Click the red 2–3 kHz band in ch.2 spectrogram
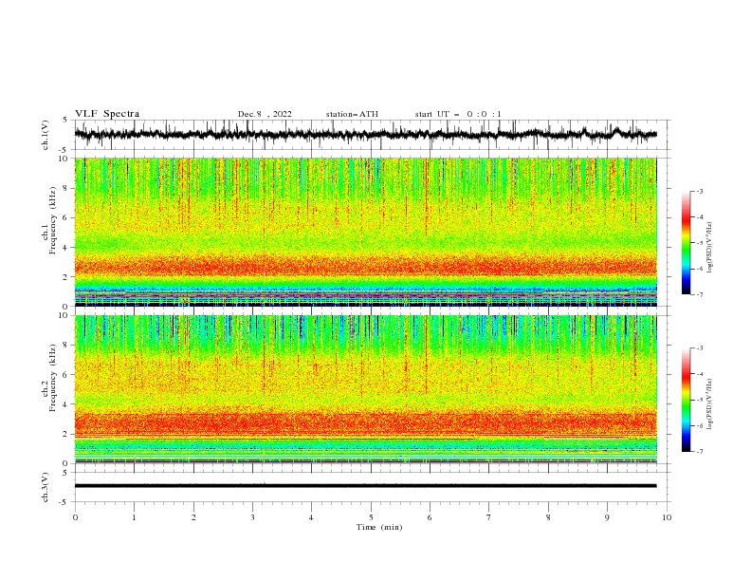751x581 pixels. pyautogui.click(x=365, y=422)
